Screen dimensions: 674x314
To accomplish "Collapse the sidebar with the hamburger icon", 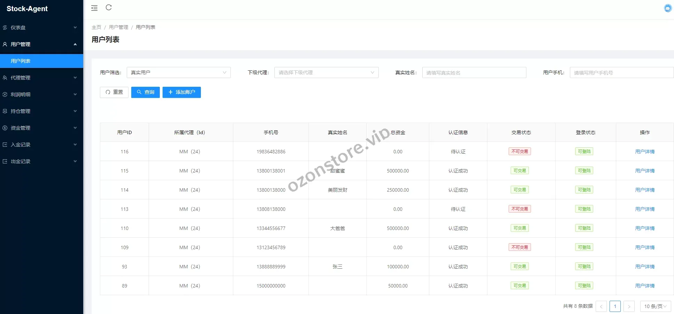I will [x=94, y=8].
